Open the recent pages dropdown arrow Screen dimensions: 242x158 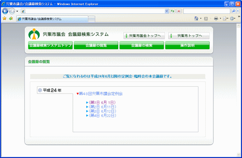[17, 11]
